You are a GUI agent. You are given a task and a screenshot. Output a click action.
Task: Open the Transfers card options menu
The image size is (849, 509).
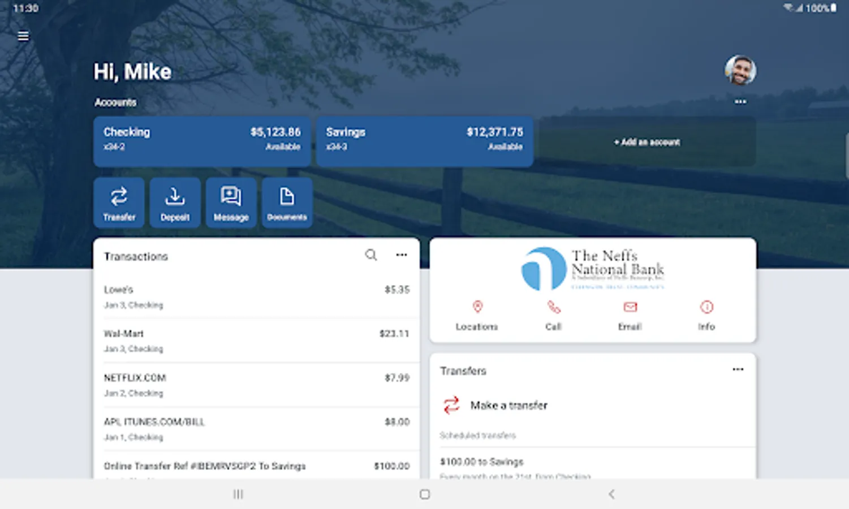coord(738,369)
